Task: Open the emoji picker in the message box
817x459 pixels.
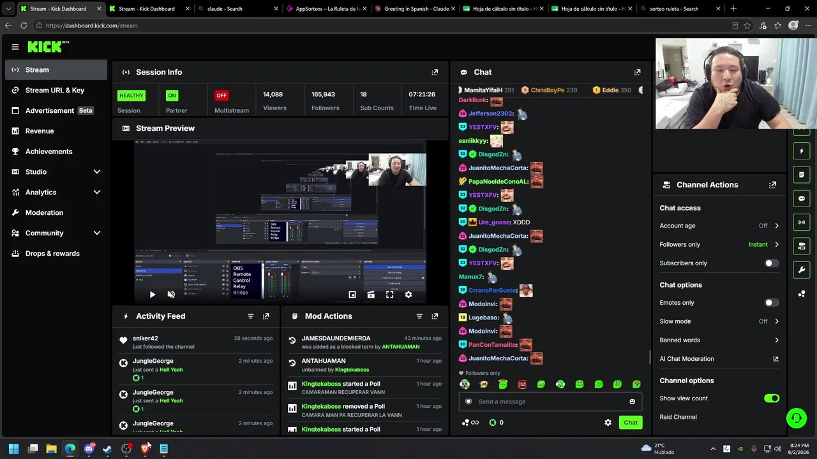Action: [632, 402]
